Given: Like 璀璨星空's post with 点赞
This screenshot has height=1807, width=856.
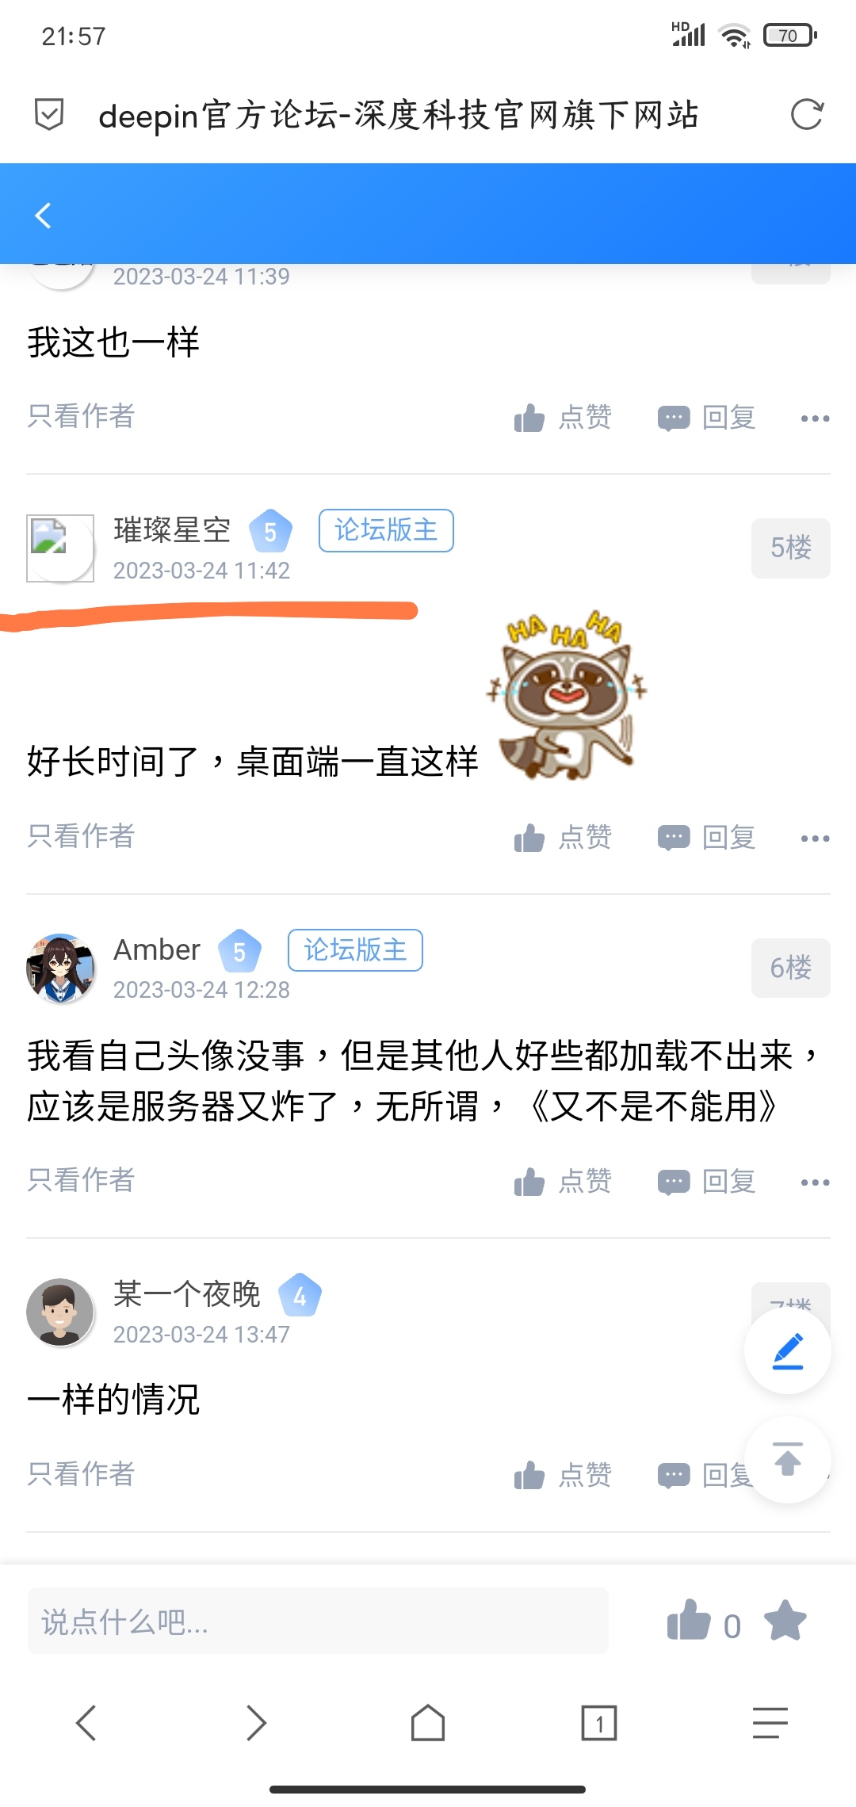Looking at the screenshot, I should click(563, 838).
